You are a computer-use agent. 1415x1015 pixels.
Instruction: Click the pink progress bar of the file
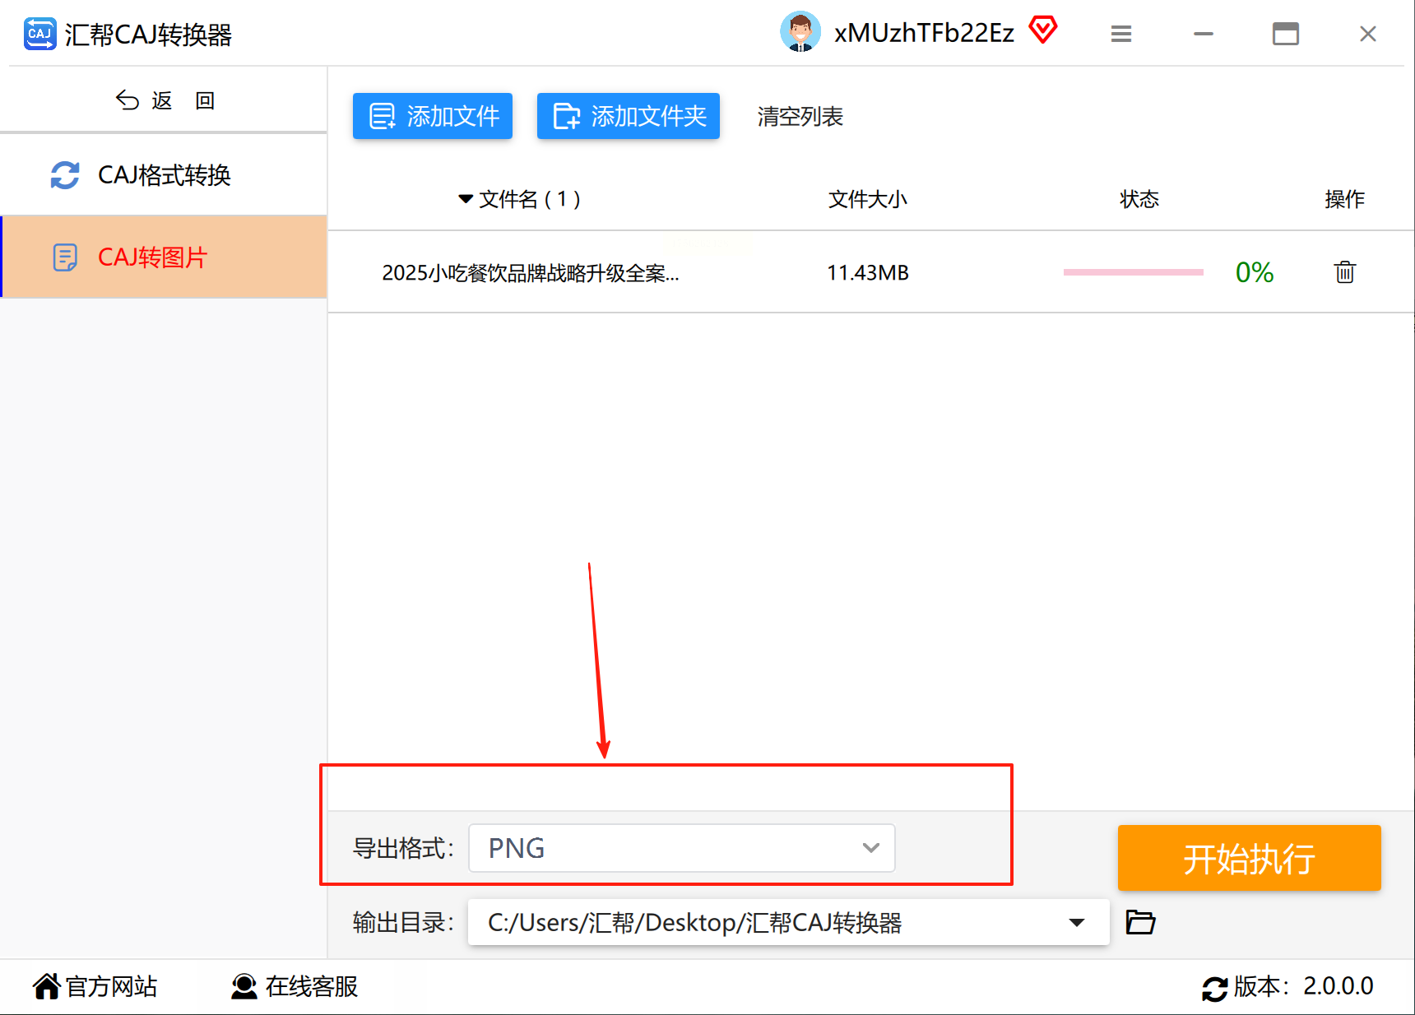(1133, 272)
